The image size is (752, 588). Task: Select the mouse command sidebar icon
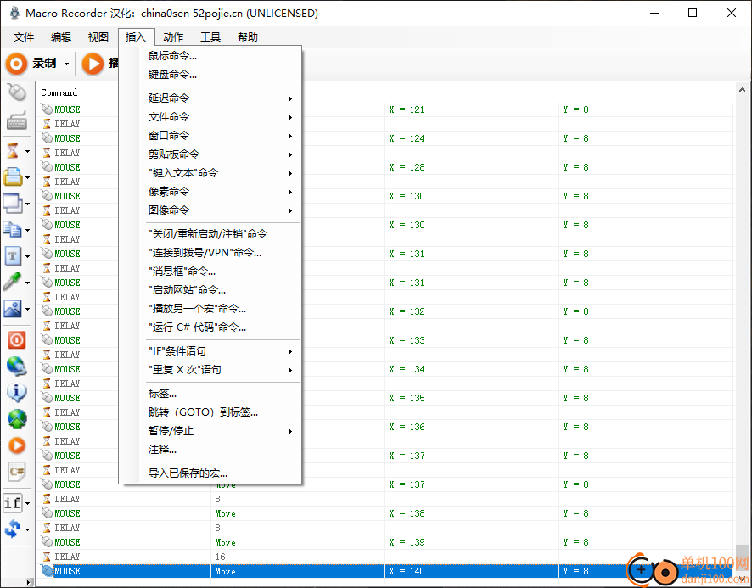click(16, 92)
